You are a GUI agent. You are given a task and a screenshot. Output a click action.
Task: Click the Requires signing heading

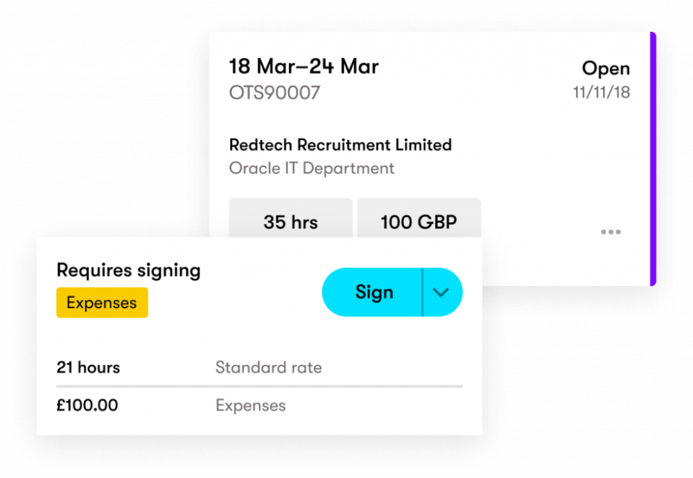pyautogui.click(x=128, y=271)
